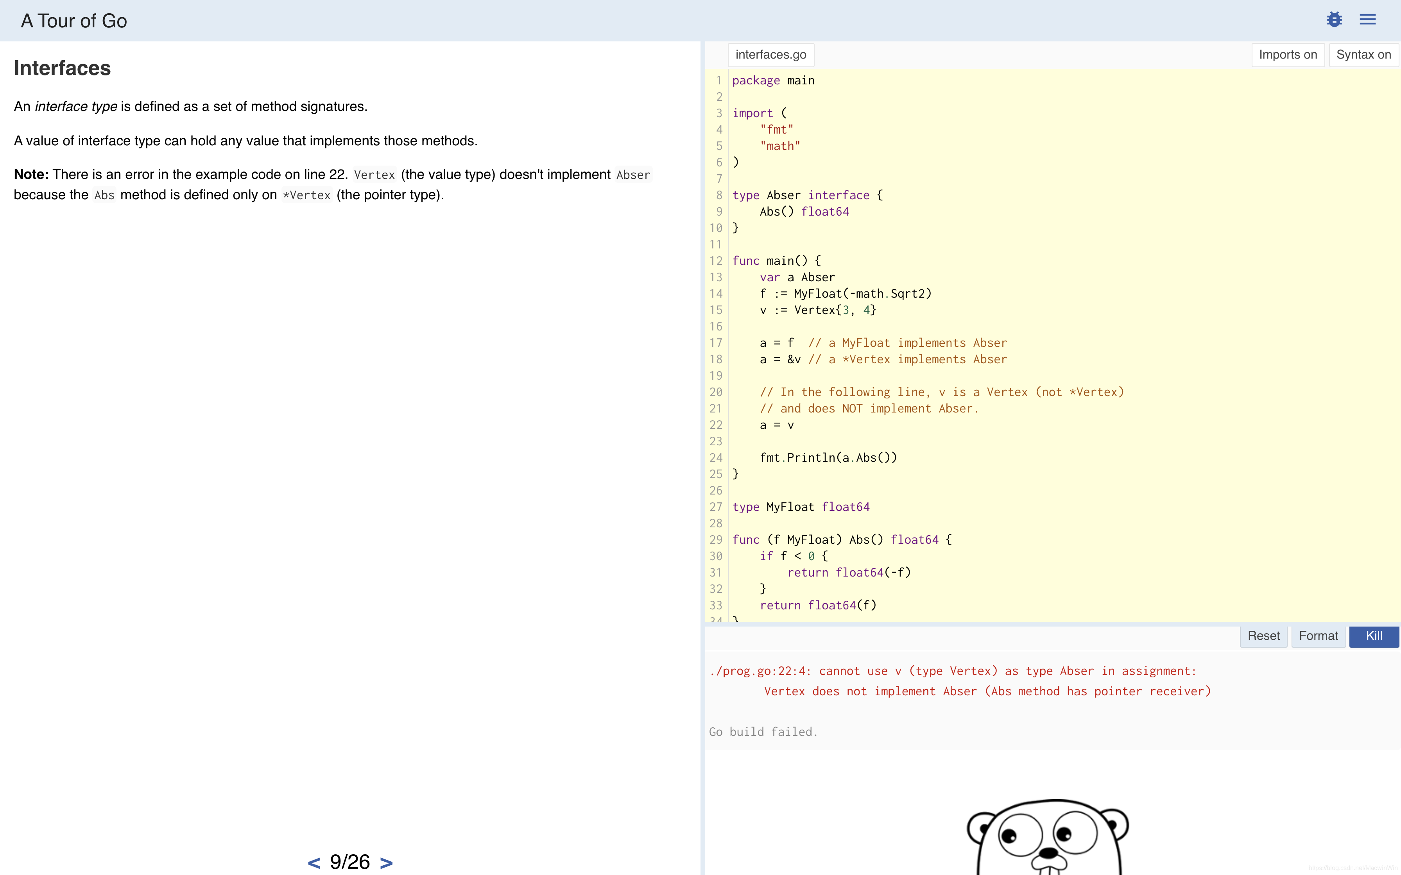
Task: Click the A Tour of Go title
Action: (74, 21)
